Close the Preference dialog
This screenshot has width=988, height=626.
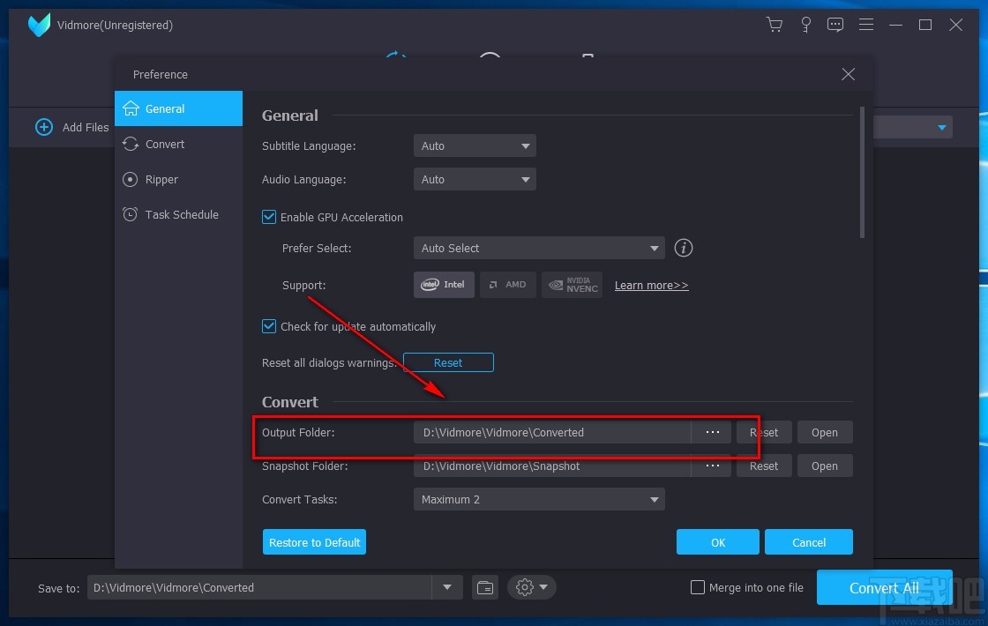(x=848, y=74)
